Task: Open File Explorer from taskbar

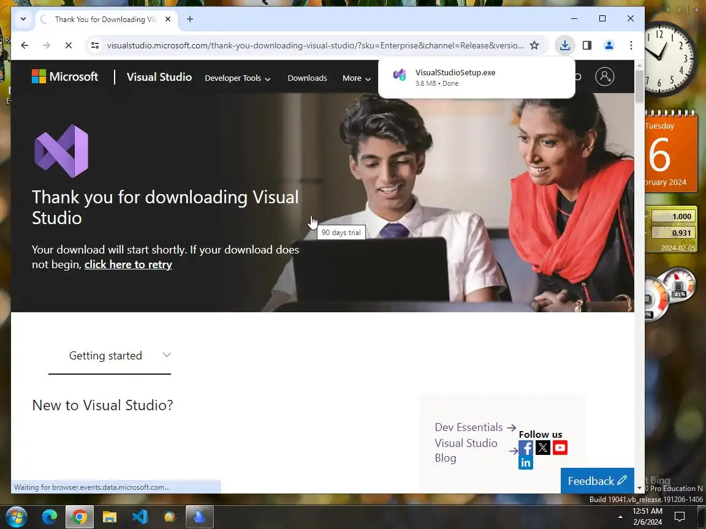Action: coord(110,517)
